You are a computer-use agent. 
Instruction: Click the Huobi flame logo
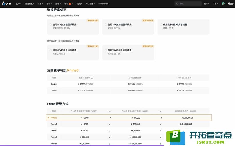tap(7, 4)
